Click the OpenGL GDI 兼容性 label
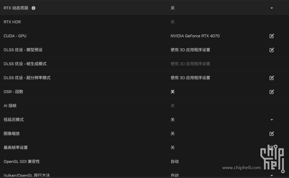The height and width of the screenshot is (178, 289). coord(22,161)
